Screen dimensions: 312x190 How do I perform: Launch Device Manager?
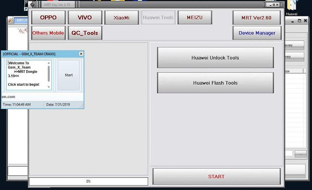click(x=257, y=33)
